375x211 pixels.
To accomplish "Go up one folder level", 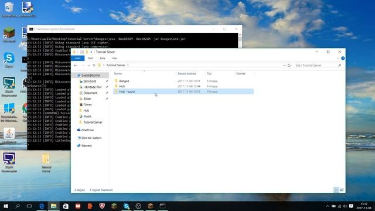I will click(x=94, y=65).
